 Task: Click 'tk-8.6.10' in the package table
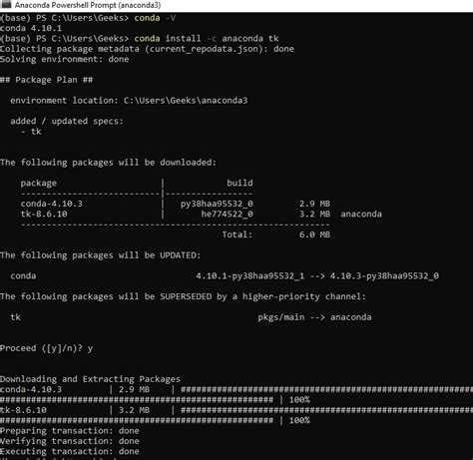(44, 214)
